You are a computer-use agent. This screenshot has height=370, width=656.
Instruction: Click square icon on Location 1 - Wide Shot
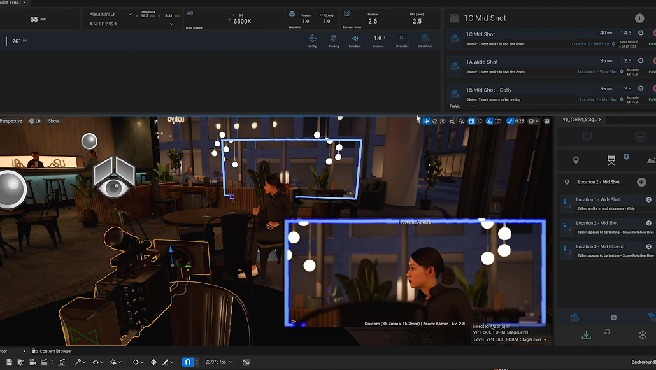tap(649, 200)
